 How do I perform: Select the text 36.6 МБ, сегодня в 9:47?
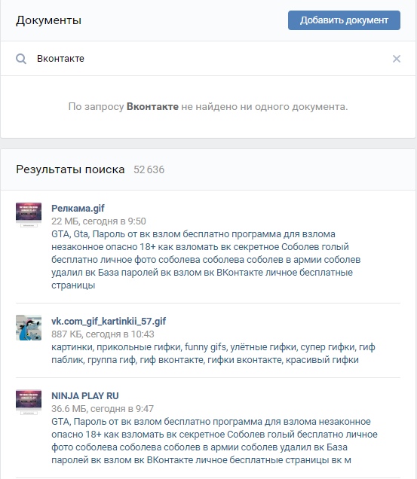[103, 409]
